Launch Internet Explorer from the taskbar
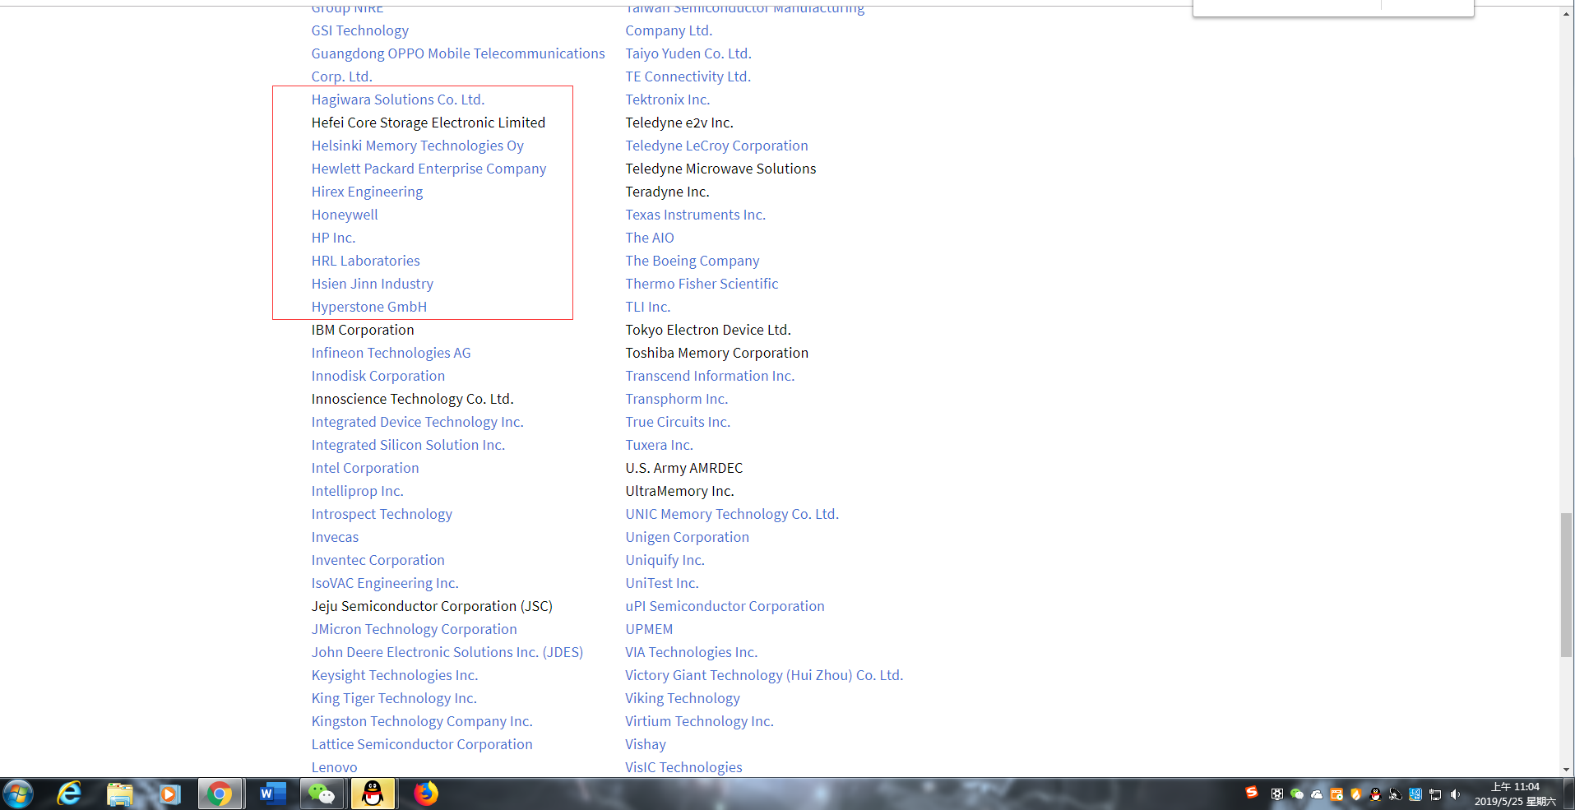The height and width of the screenshot is (810, 1575). pyautogui.click(x=70, y=794)
